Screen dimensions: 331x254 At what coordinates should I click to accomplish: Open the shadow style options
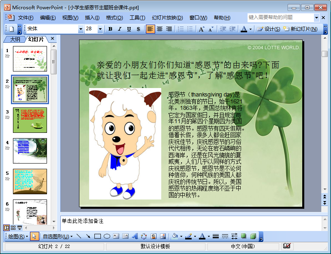[243, 236]
